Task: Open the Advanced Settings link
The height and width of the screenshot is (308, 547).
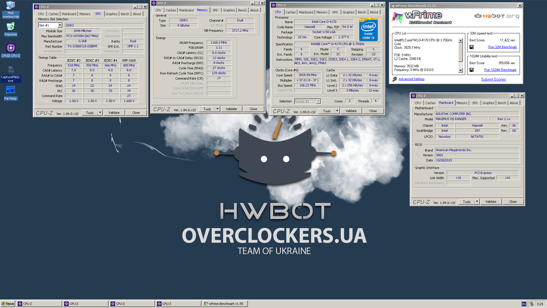Action: click(411, 79)
